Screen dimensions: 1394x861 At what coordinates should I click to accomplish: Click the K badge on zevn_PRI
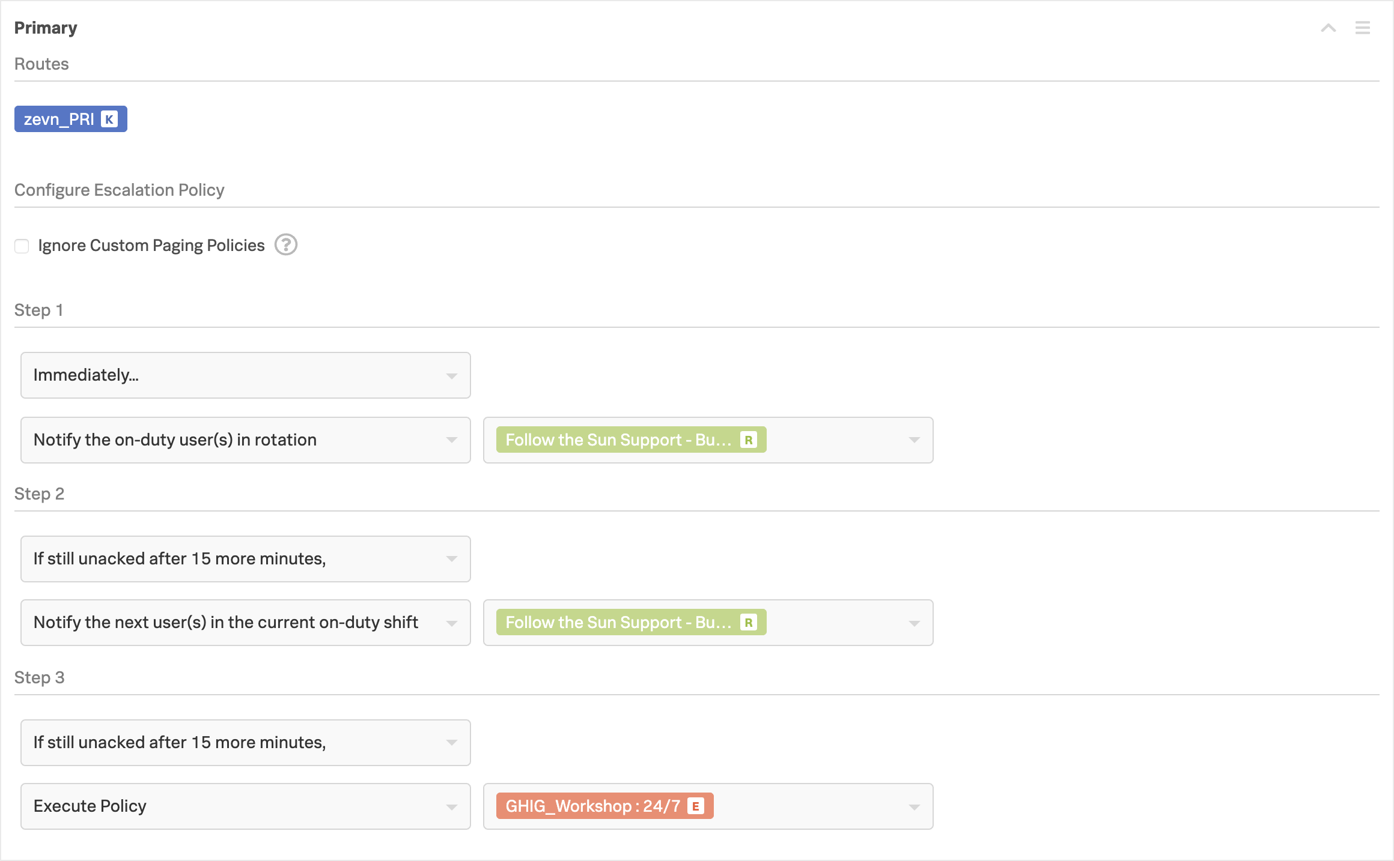pos(109,119)
